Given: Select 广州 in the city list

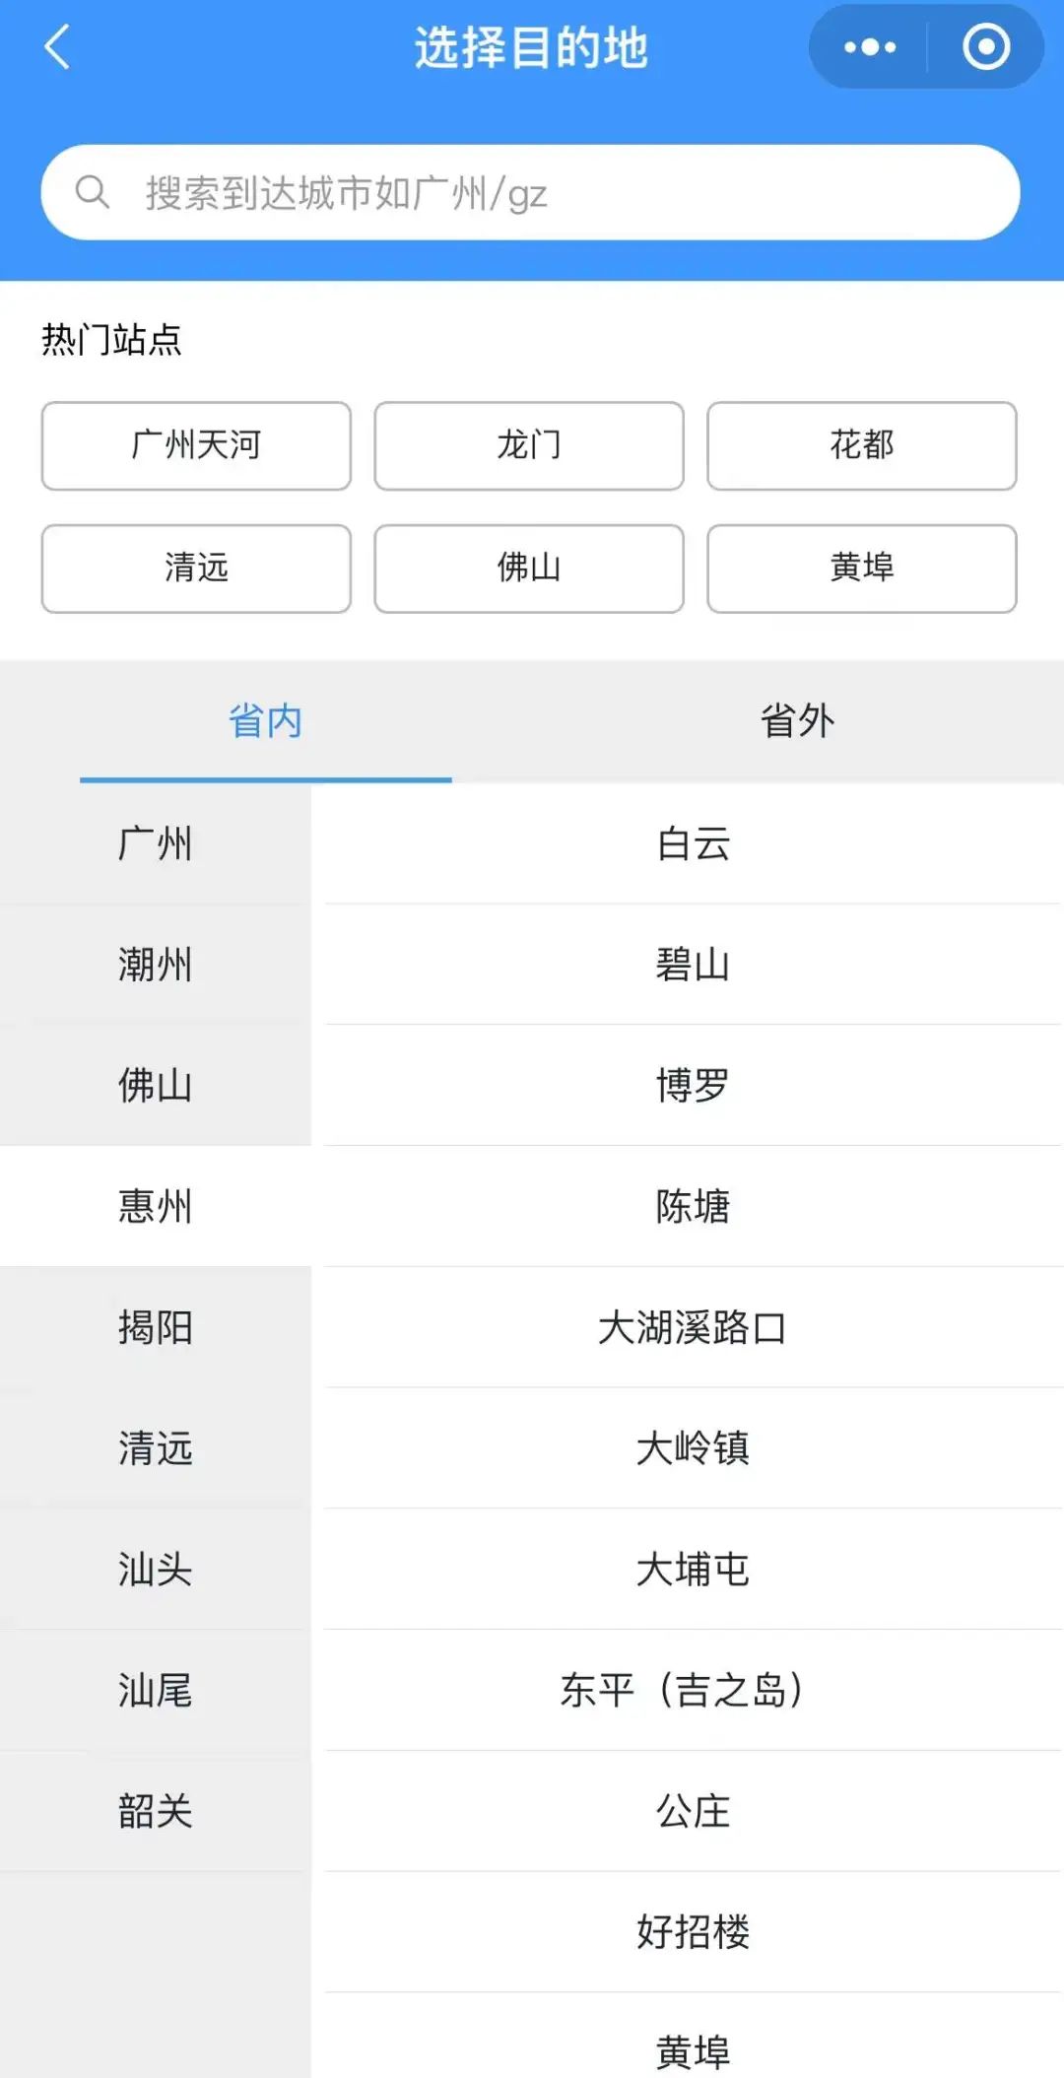Looking at the screenshot, I should tap(156, 844).
